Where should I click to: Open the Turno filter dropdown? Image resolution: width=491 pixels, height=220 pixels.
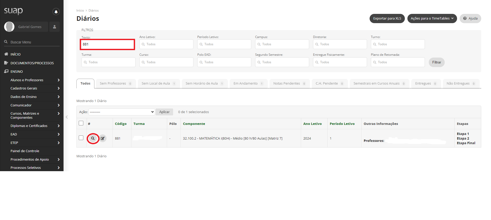click(x=398, y=44)
